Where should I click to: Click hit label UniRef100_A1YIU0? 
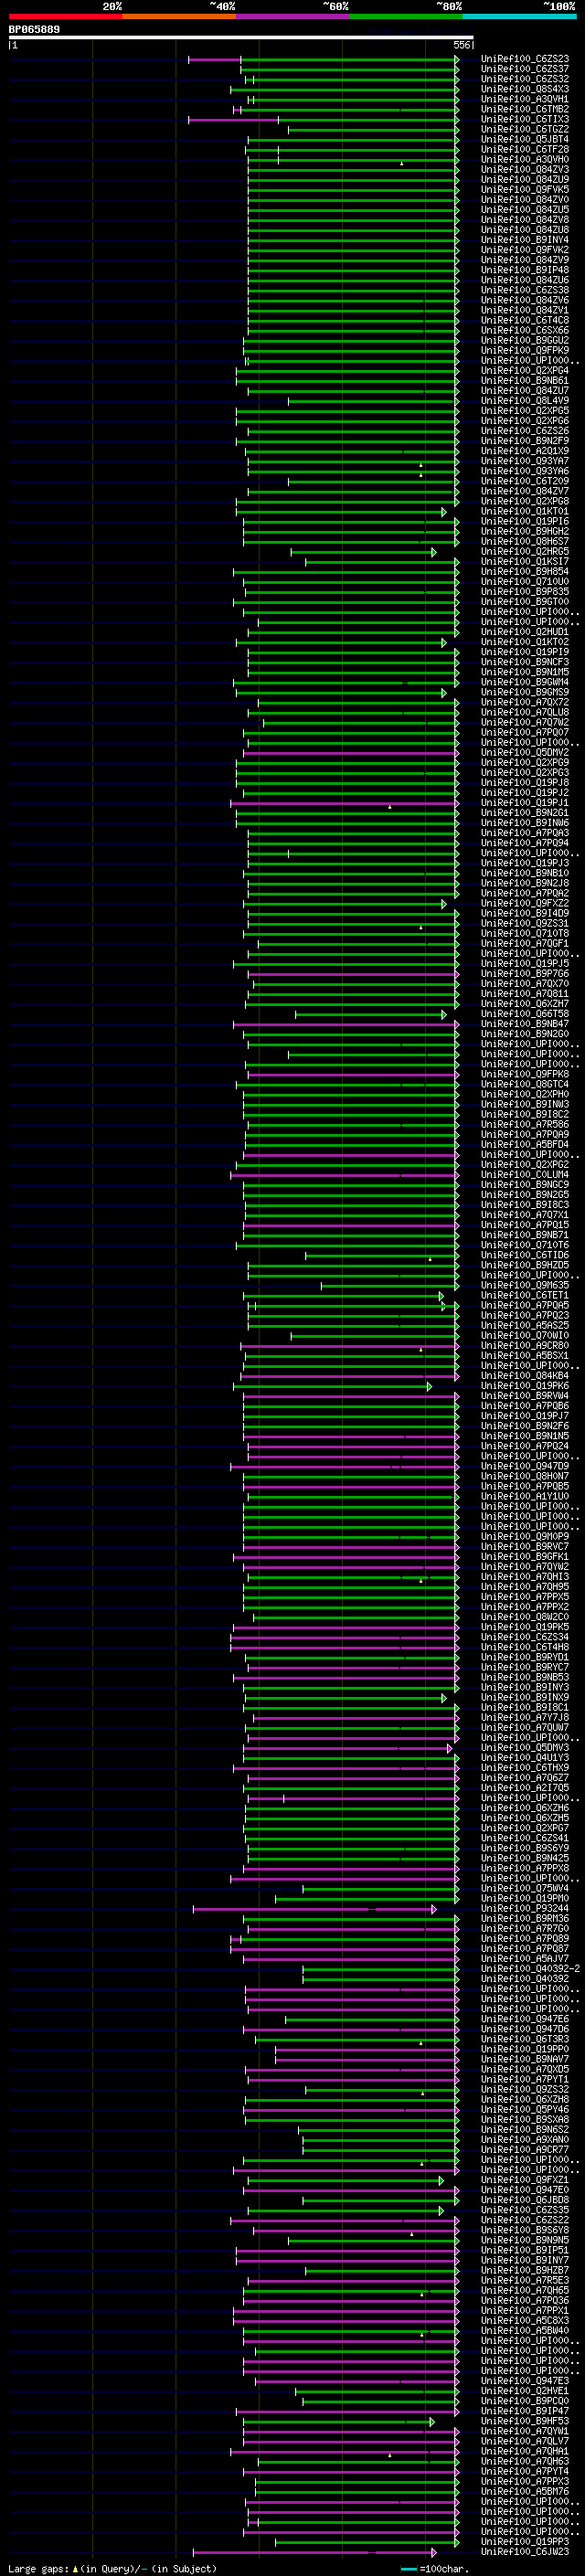525,1497
